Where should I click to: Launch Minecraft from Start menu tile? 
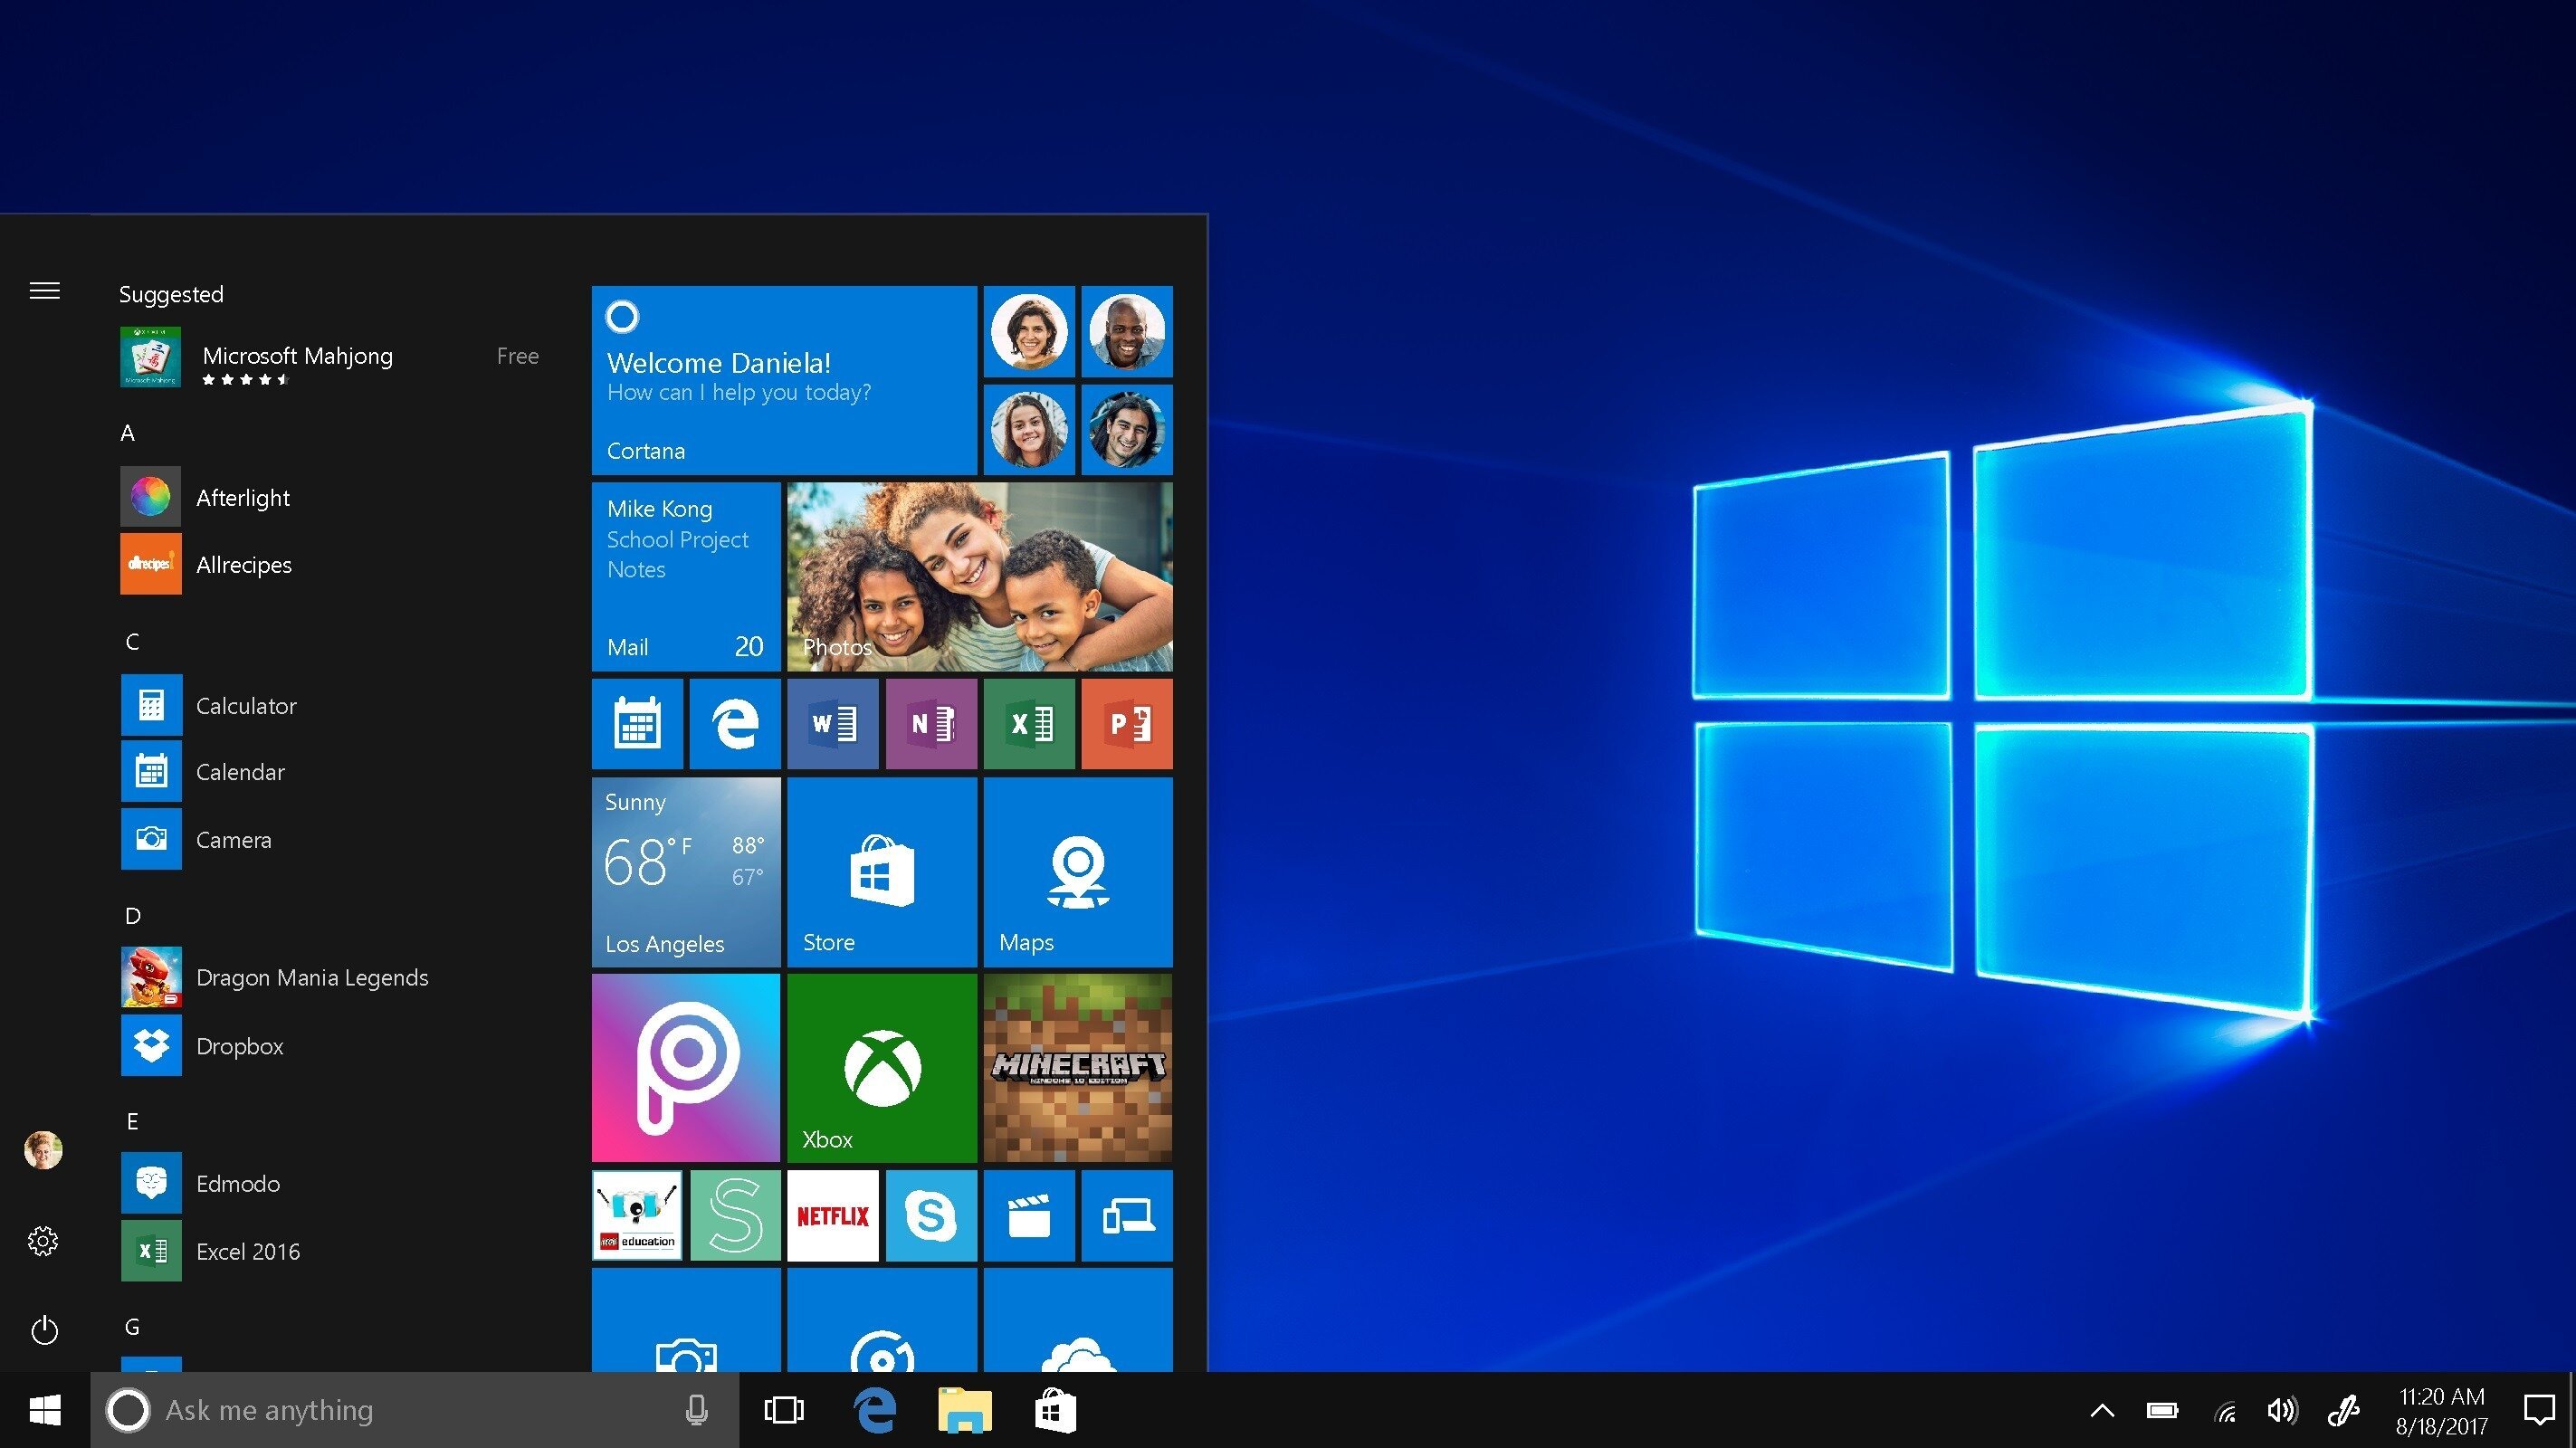pos(1073,1068)
